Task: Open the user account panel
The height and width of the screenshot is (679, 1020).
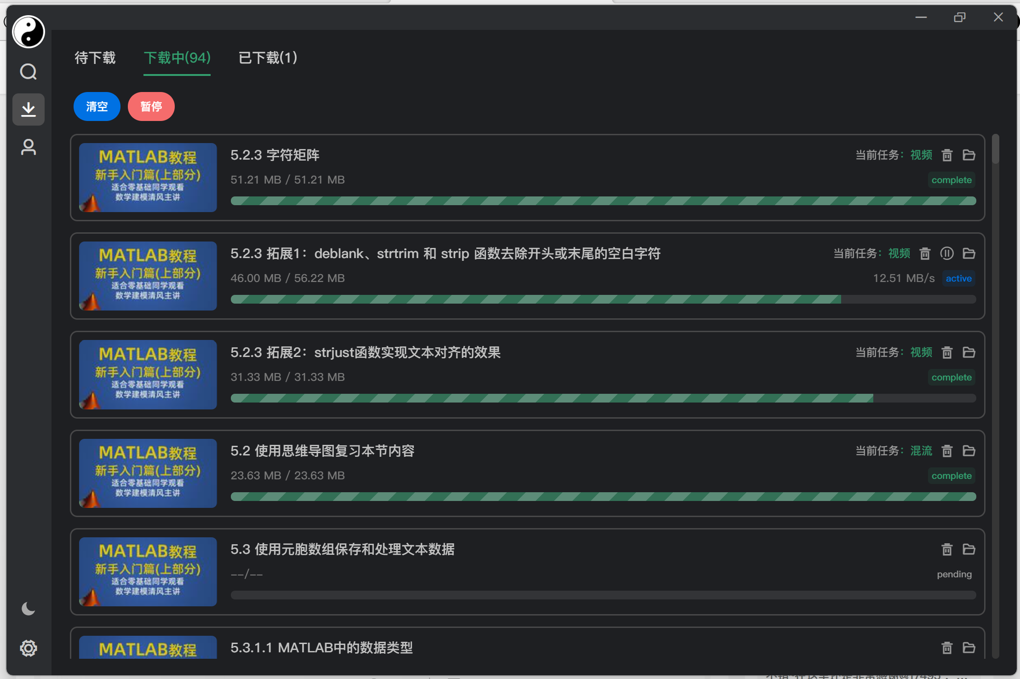Action: tap(29, 147)
